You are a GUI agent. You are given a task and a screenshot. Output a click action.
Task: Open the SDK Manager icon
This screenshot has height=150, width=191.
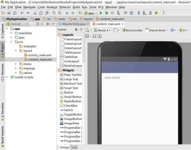(150, 13)
